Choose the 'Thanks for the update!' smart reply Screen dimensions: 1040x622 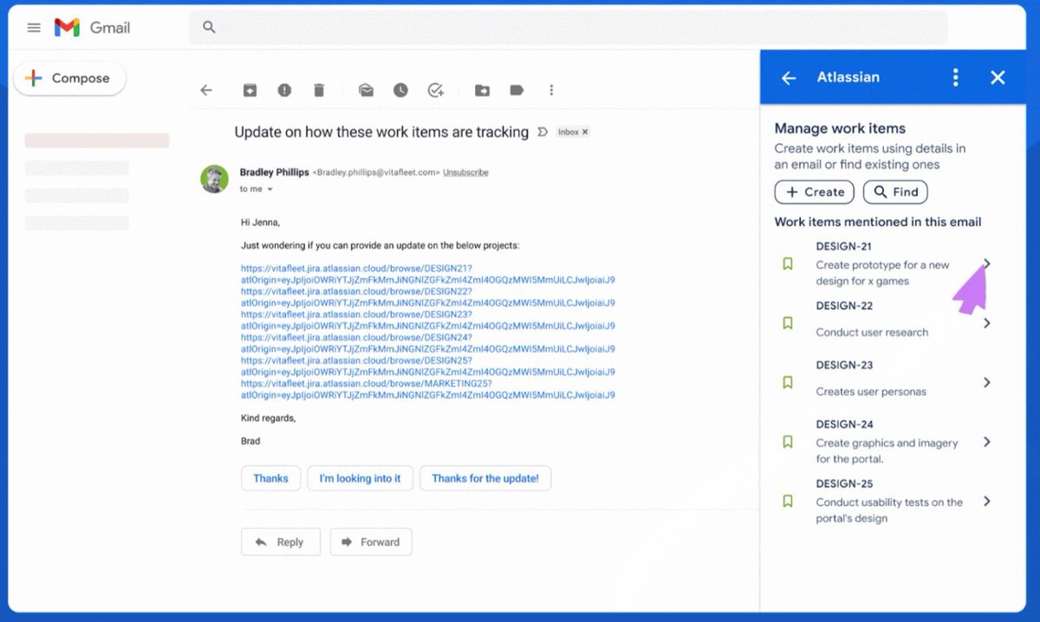485,478
